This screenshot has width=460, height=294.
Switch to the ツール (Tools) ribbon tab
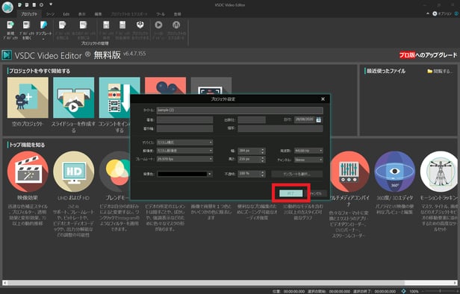tap(161, 13)
